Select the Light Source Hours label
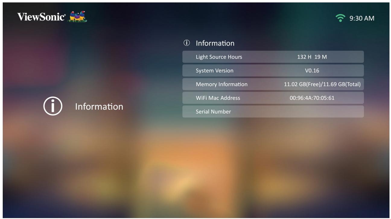This screenshot has width=391, height=219. point(219,57)
